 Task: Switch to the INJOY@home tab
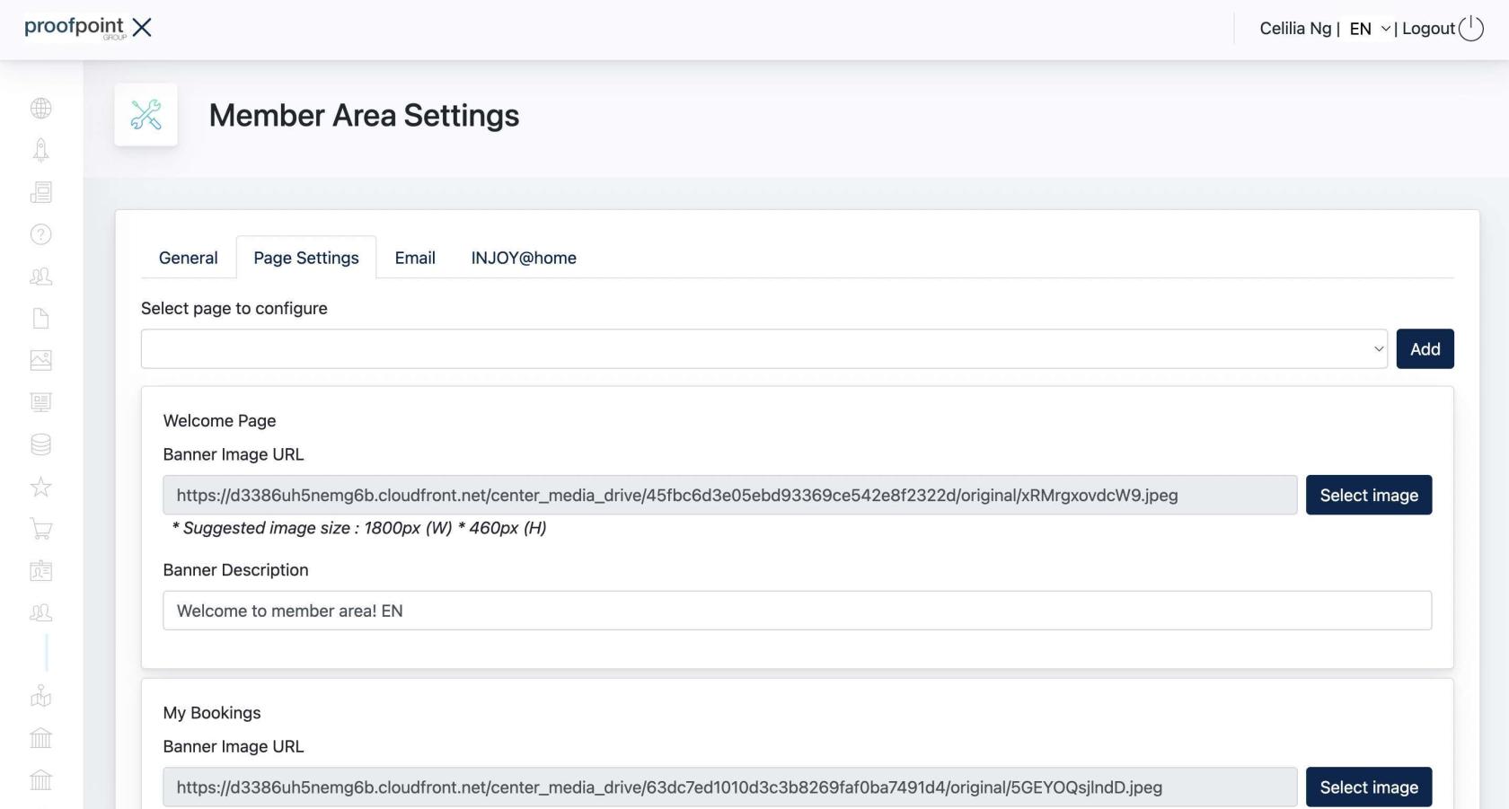(x=524, y=258)
